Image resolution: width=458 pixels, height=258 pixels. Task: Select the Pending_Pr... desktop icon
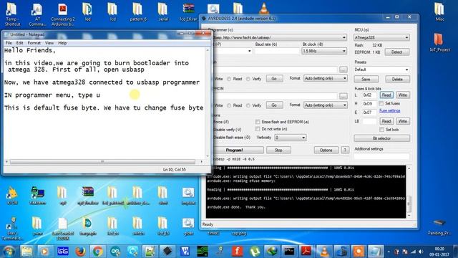(x=439, y=226)
